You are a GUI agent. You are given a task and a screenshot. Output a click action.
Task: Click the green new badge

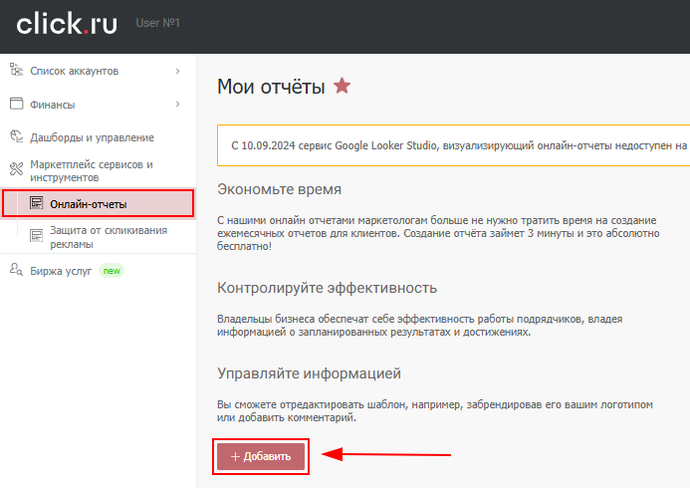click(x=112, y=270)
